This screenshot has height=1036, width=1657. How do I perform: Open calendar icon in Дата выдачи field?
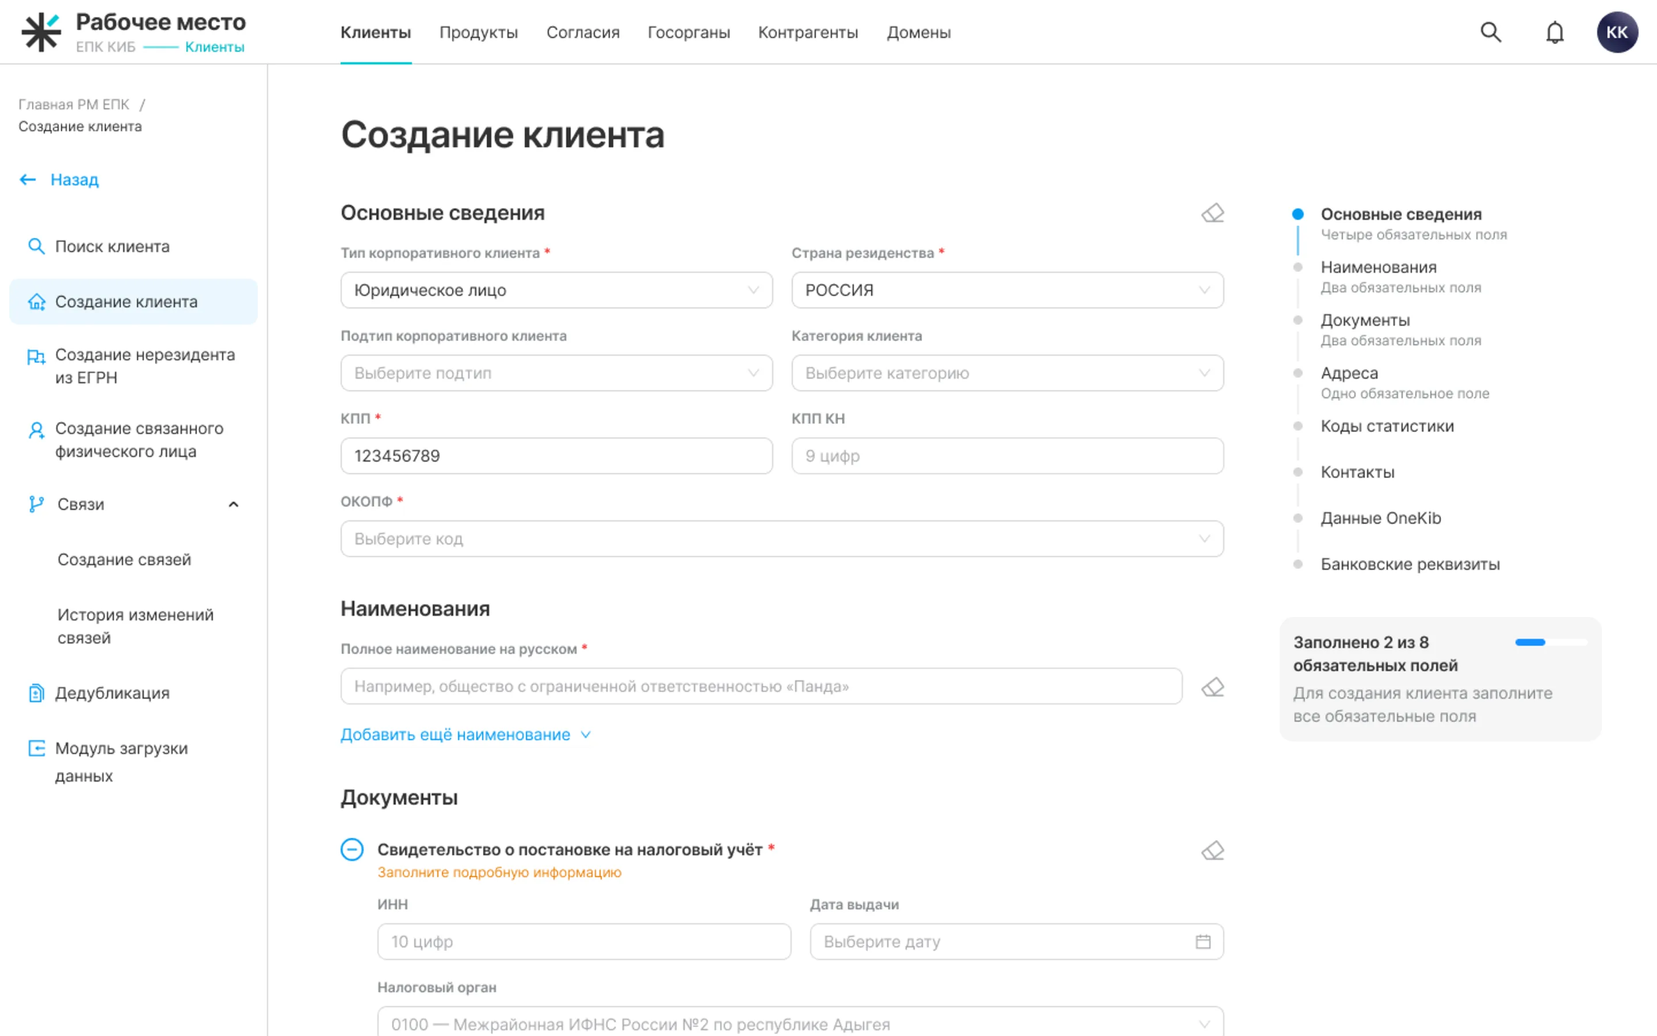1203,942
